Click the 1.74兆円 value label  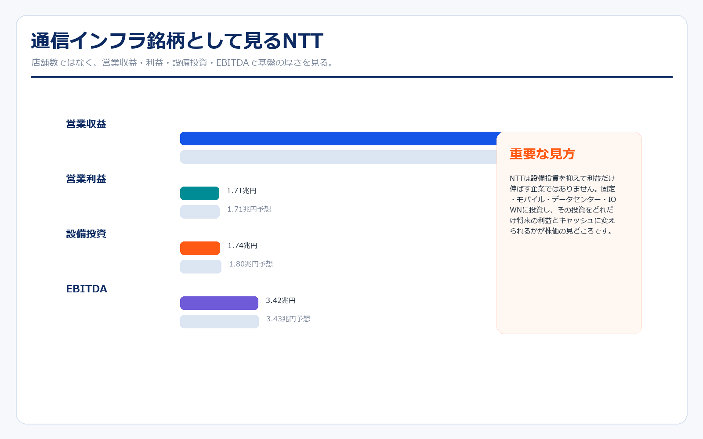tap(243, 246)
